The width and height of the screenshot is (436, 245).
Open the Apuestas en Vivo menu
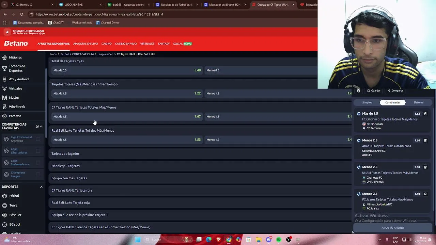85,44
